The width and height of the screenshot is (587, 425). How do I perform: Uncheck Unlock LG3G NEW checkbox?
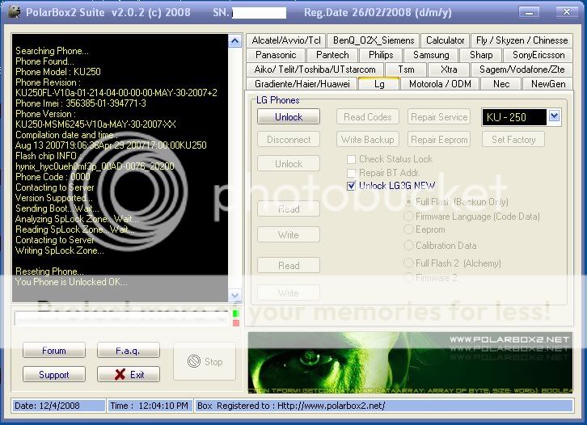(x=351, y=186)
